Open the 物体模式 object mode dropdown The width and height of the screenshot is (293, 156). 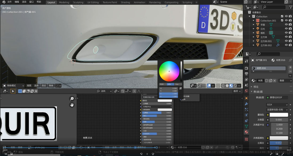coord(14,86)
